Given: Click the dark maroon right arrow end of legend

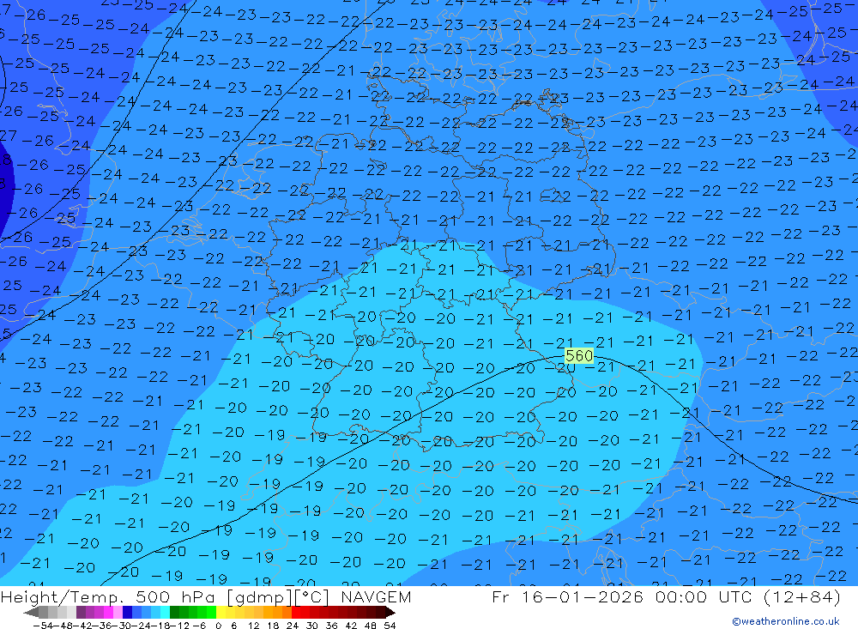Looking at the screenshot, I should 390,613.
